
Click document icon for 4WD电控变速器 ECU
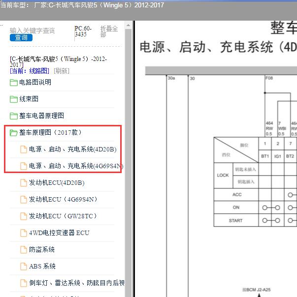pos(24,233)
